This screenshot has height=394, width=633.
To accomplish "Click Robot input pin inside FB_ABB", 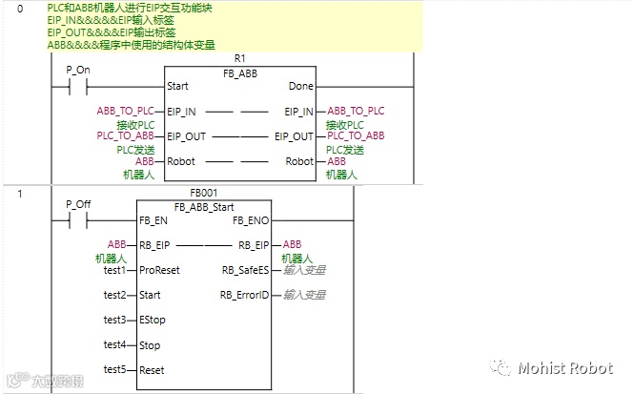I will [x=181, y=161].
